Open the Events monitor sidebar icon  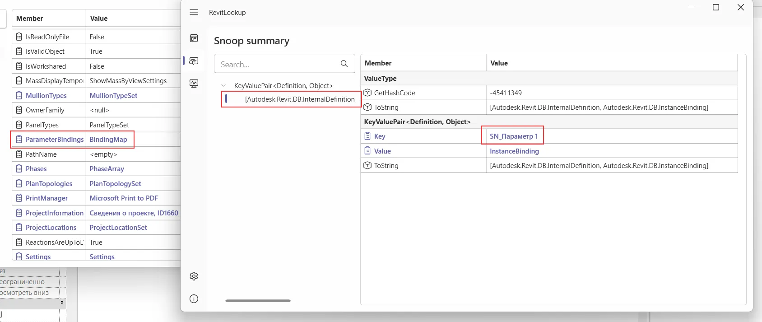pos(194,84)
